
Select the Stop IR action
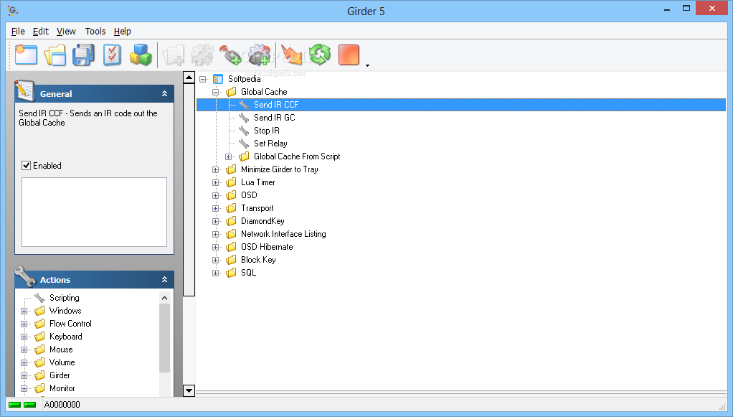[x=267, y=131]
